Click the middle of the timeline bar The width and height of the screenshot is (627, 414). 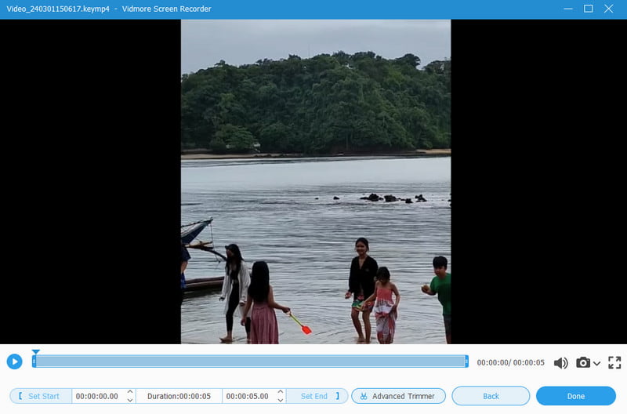pyautogui.click(x=250, y=361)
